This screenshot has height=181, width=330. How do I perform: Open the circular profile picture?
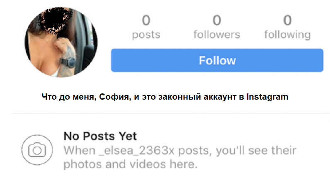tap(61, 42)
